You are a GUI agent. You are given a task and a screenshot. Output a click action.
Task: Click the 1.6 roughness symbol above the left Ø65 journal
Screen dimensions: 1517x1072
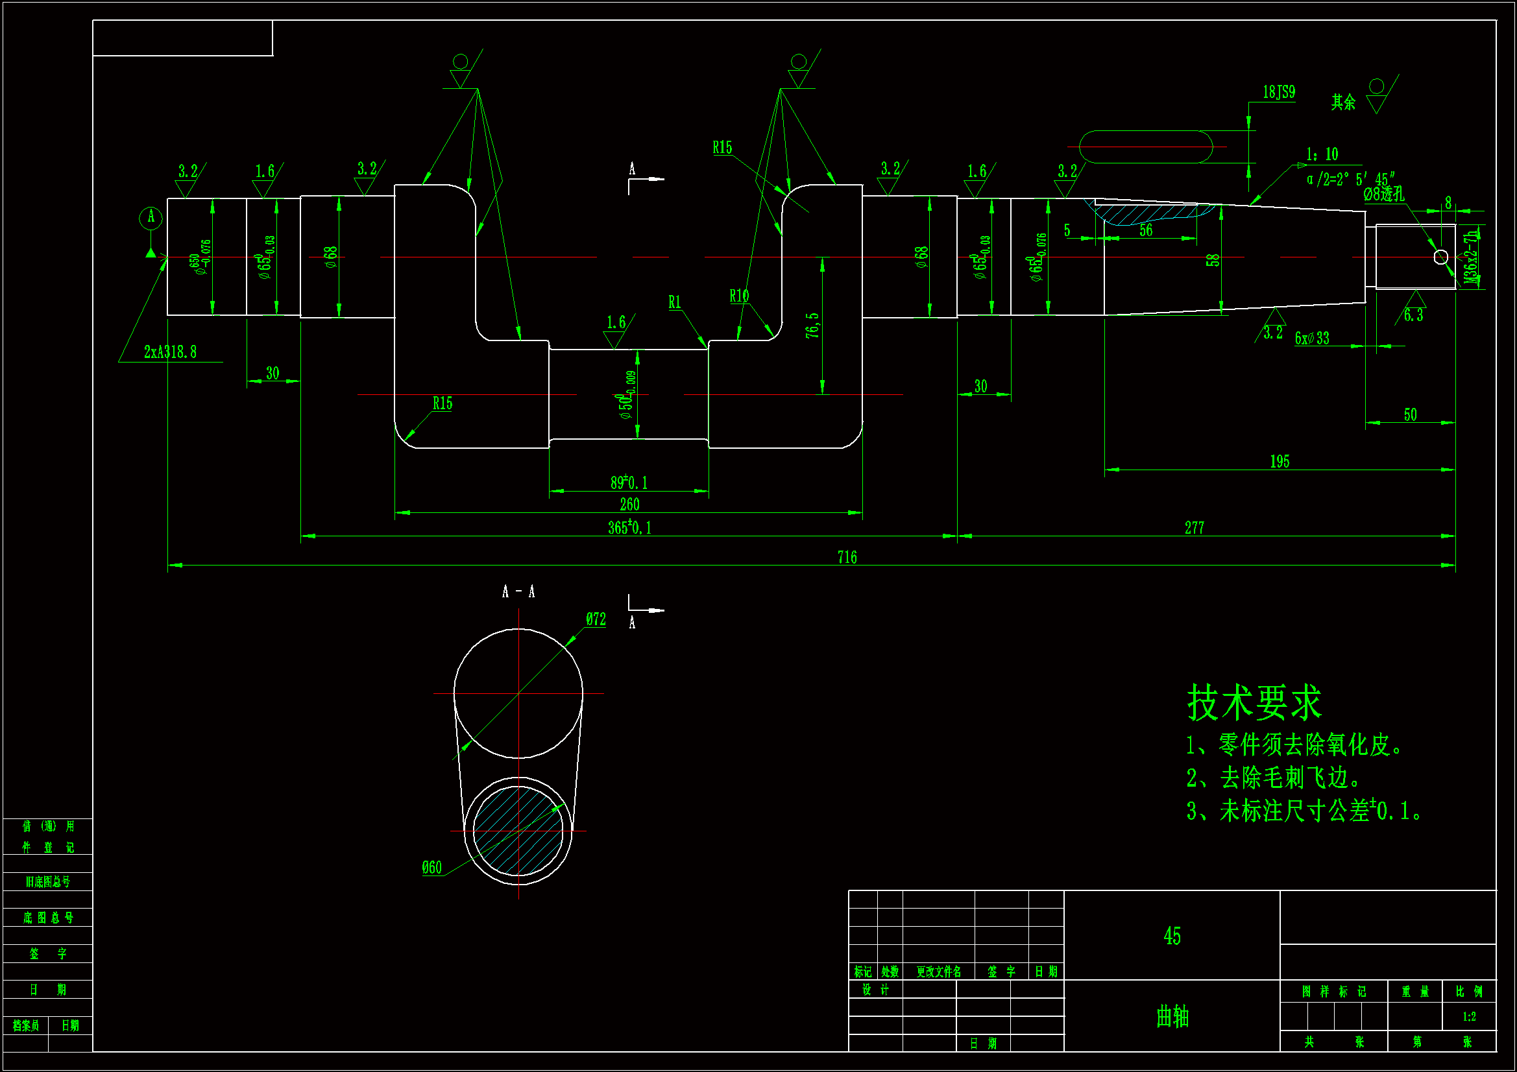tap(264, 172)
